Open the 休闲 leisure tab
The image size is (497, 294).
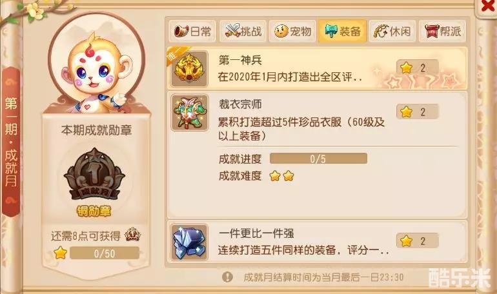pyautogui.click(x=392, y=31)
